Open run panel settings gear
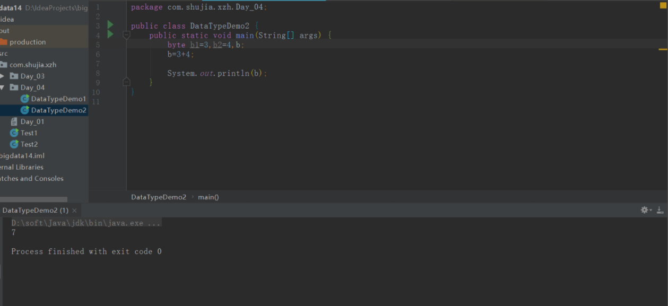 645,210
